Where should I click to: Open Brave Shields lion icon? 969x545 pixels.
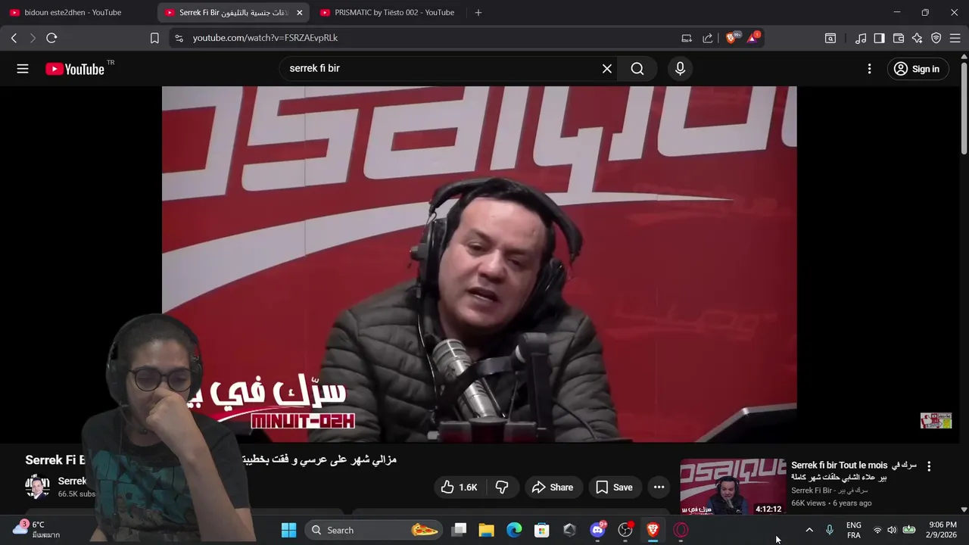point(731,37)
